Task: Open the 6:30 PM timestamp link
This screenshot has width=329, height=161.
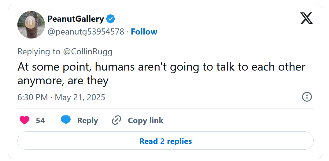Action: point(33,97)
